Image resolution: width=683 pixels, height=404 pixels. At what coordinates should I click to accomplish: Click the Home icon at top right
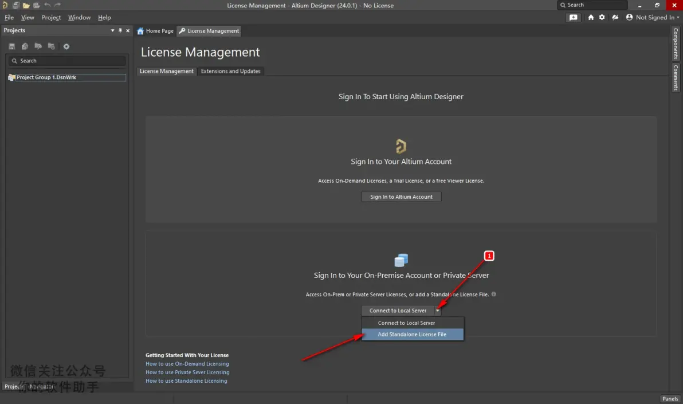591,17
